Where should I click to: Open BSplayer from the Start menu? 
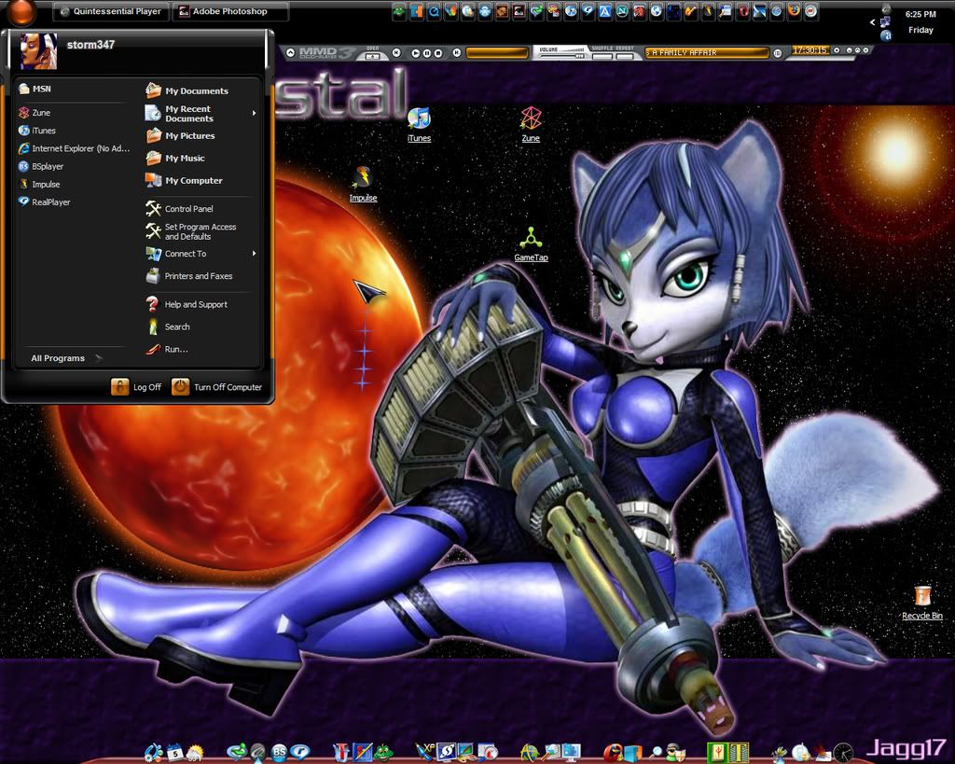click(41, 166)
